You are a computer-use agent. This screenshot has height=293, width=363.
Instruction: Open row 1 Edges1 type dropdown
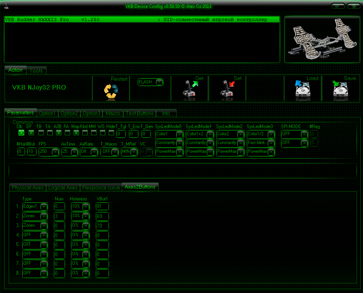[x=35, y=207]
